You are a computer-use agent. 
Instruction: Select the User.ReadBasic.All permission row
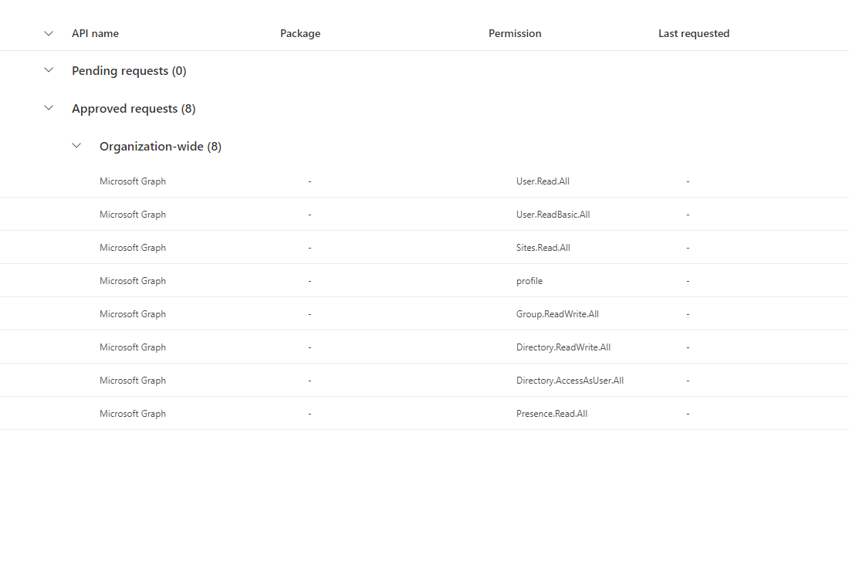coord(553,214)
